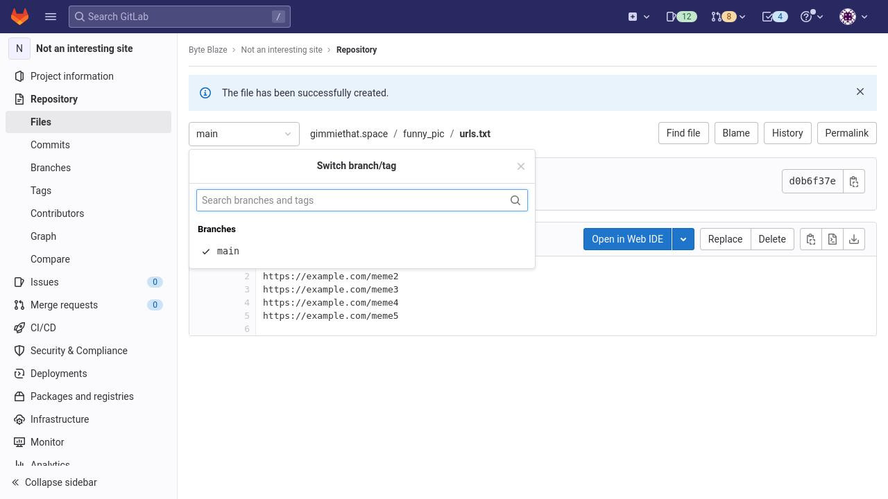This screenshot has height=499, width=888.
Task: Open Graph in sidebar
Action: (88, 236)
